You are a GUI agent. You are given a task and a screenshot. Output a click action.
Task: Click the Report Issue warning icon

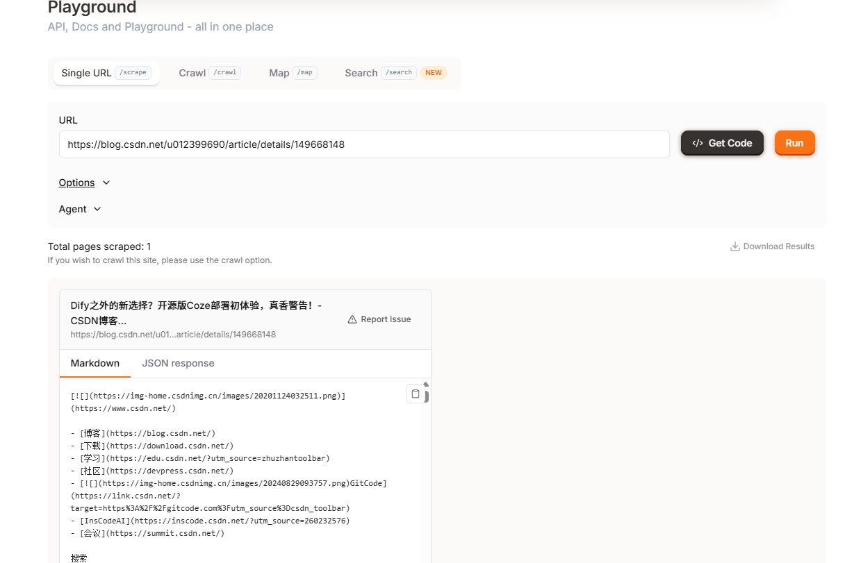click(x=352, y=319)
